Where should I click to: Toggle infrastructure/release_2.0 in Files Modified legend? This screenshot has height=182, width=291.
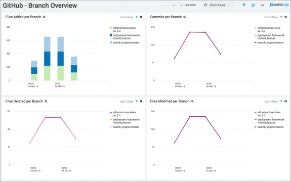pyautogui.click(x=267, y=114)
